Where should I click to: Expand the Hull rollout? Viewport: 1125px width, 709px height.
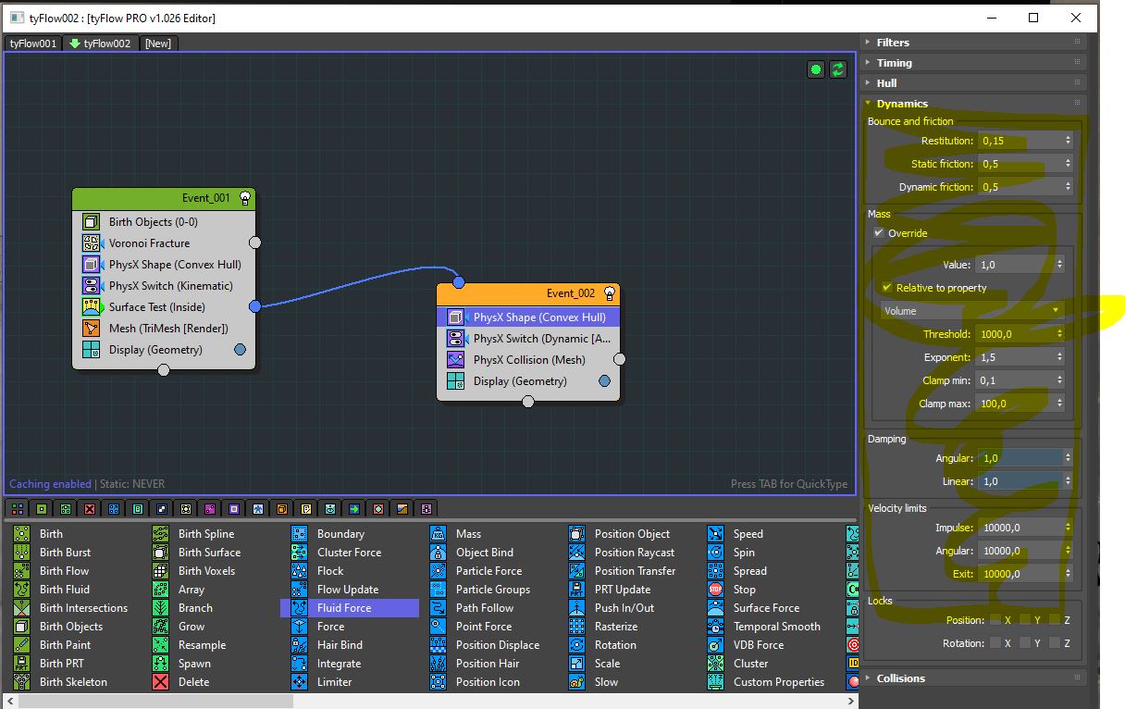coord(972,83)
